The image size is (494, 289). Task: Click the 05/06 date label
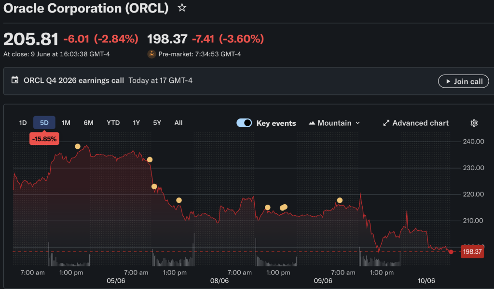click(116, 281)
